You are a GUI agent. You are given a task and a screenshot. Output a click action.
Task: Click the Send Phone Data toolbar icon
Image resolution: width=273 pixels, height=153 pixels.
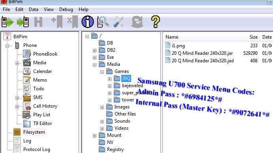click(x=23, y=22)
